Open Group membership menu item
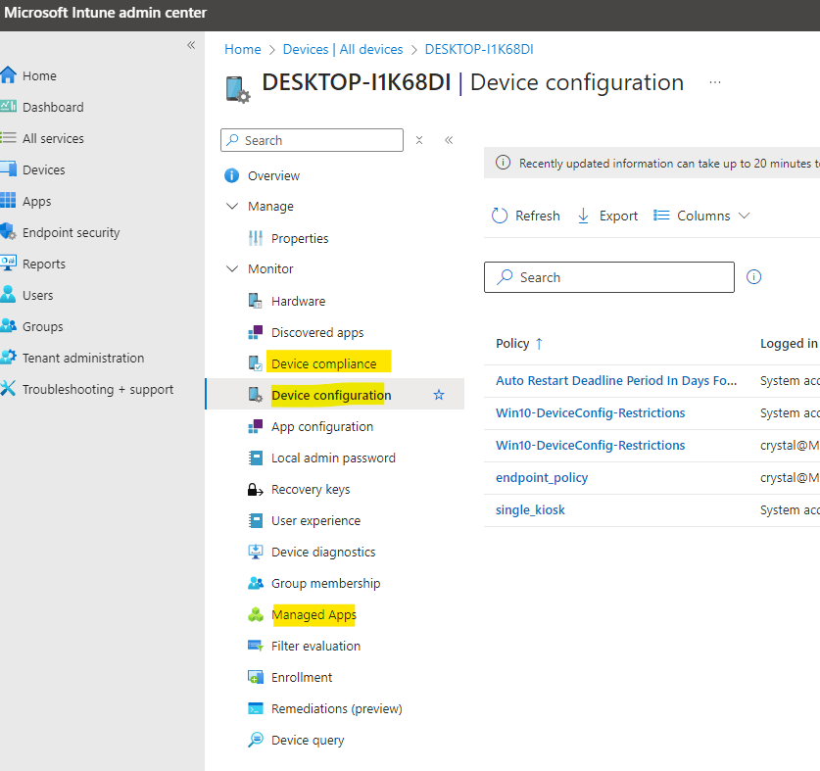This screenshot has width=820, height=771. [x=326, y=583]
